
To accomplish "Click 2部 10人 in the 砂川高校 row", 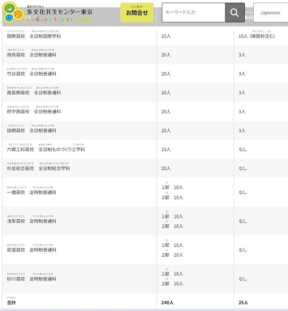I will 172,284.
